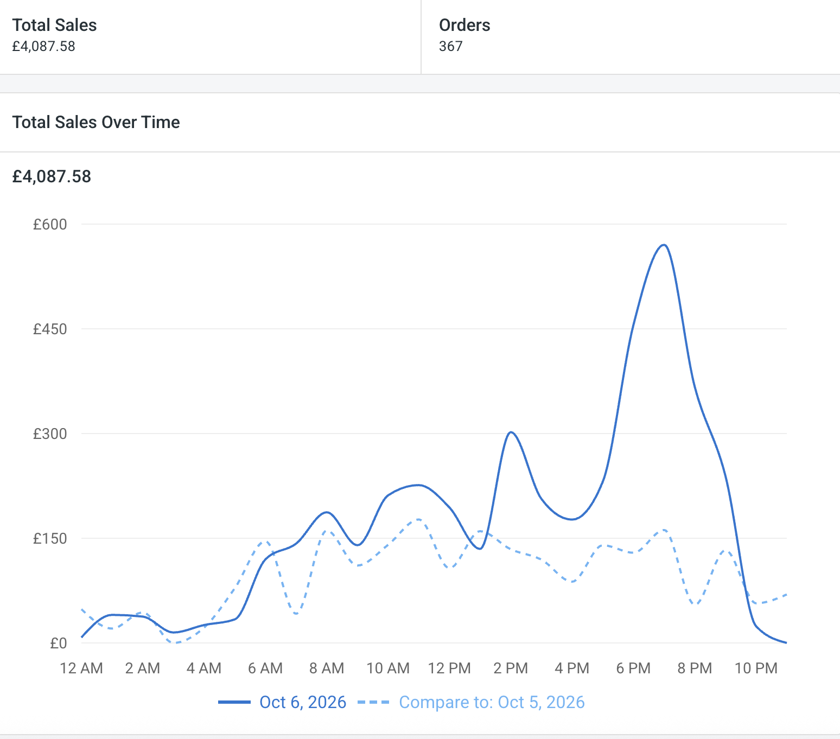Click the £0 y-axis label
This screenshot has height=739, width=840.
[58, 643]
